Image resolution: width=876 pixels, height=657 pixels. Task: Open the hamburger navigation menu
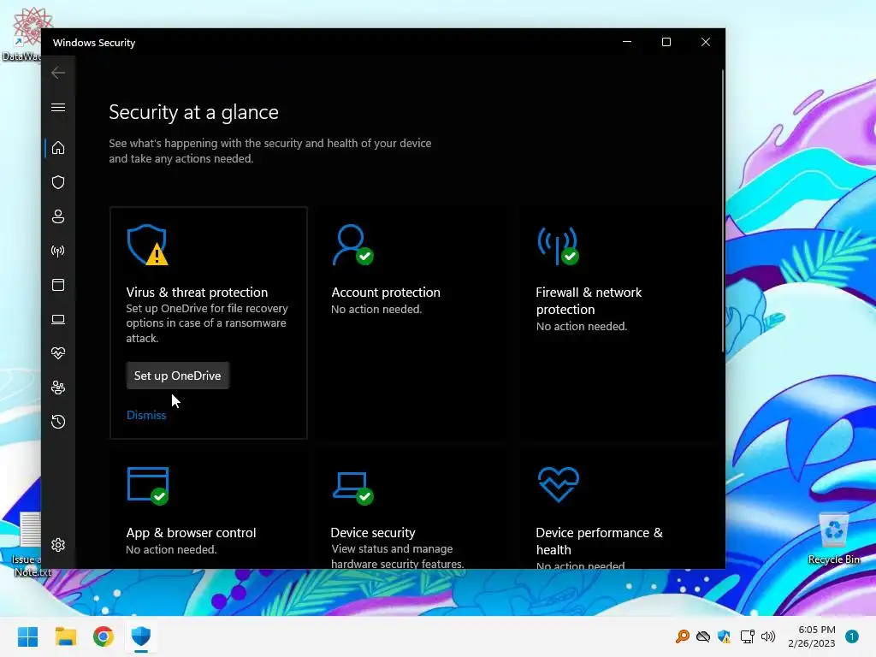58,107
